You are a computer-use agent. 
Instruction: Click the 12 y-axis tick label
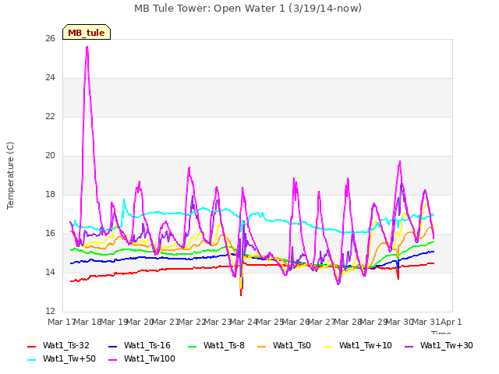pos(50,311)
